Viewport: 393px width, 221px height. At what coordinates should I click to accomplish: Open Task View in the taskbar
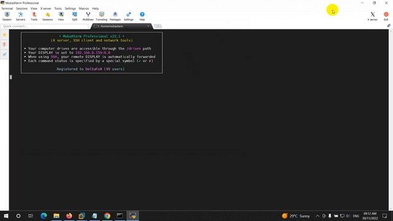(x=31, y=215)
